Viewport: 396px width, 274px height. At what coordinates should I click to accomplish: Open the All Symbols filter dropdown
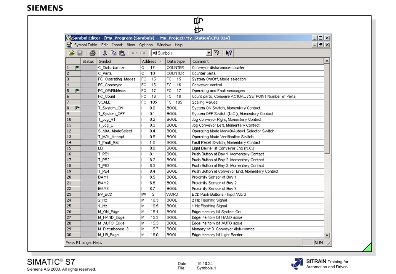point(209,53)
